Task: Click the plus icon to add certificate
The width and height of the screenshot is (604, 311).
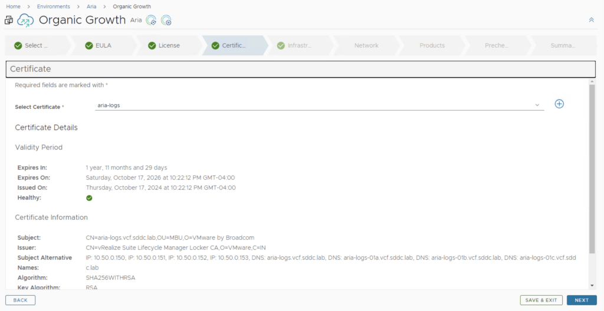Action: coord(559,104)
